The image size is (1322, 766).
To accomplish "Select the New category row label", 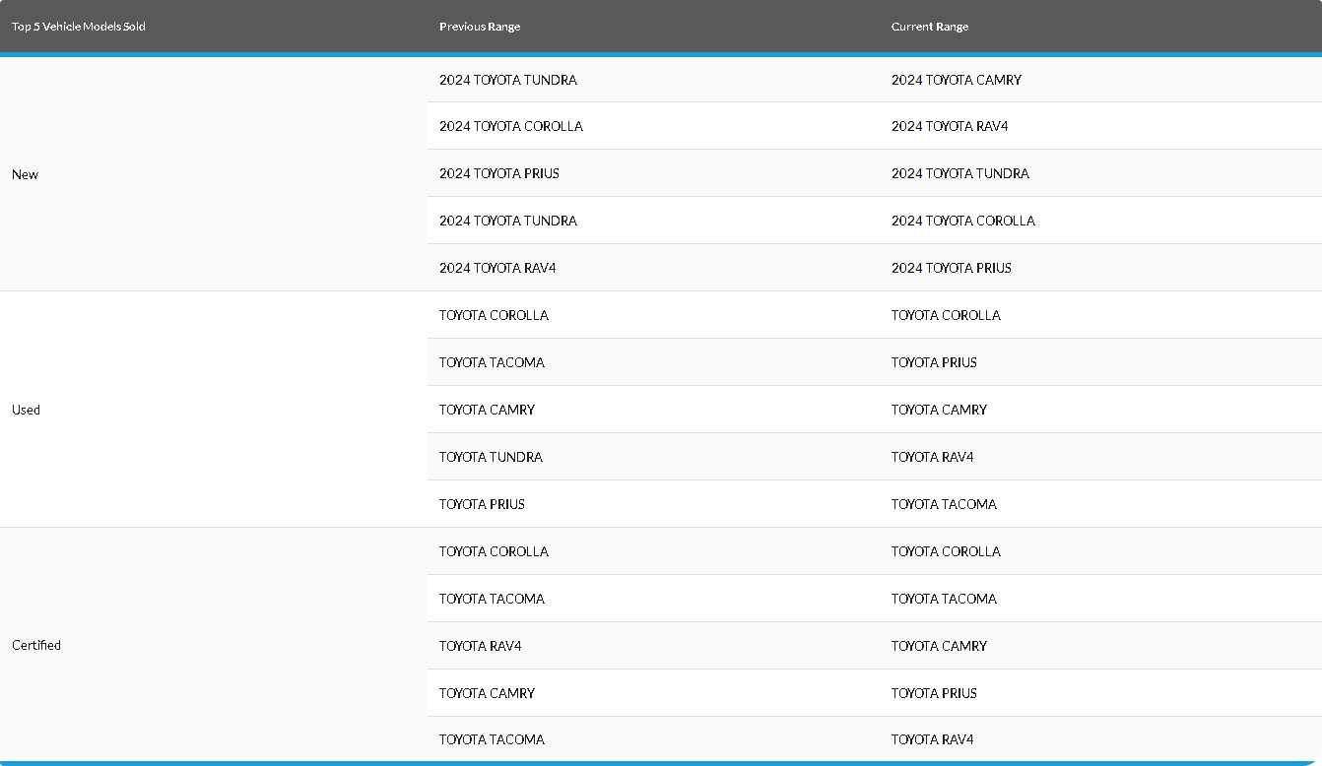I will (x=26, y=174).
